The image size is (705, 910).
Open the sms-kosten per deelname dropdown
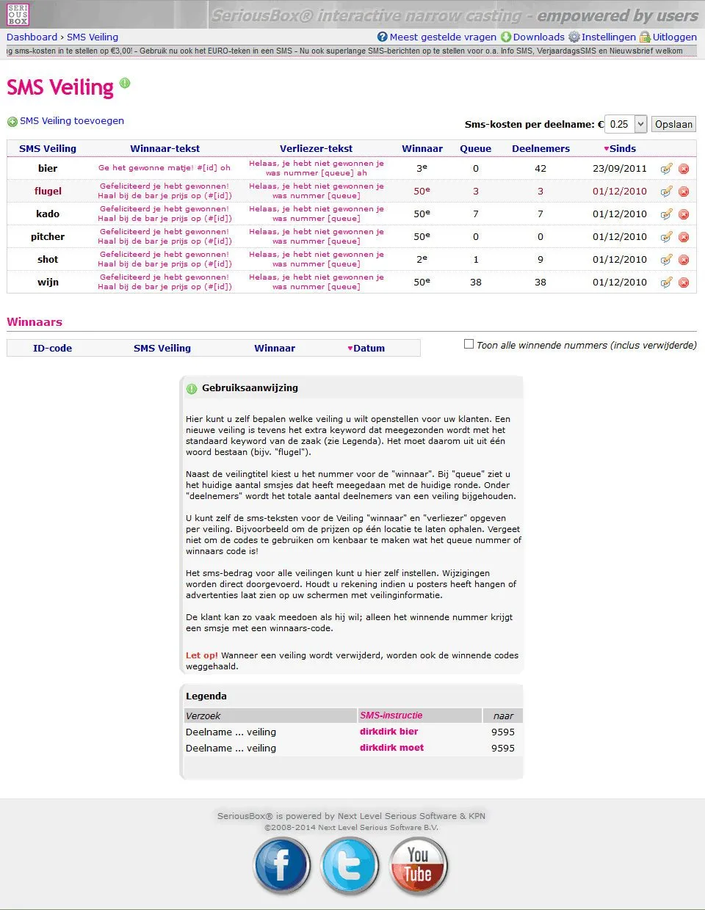click(626, 124)
